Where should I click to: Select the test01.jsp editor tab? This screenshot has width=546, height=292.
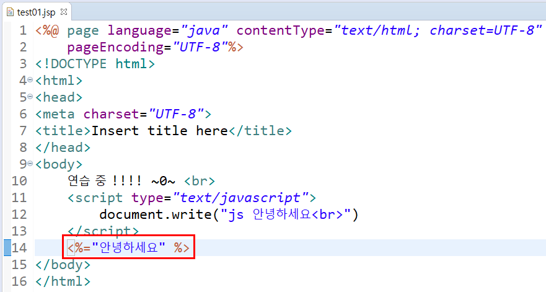(x=38, y=12)
